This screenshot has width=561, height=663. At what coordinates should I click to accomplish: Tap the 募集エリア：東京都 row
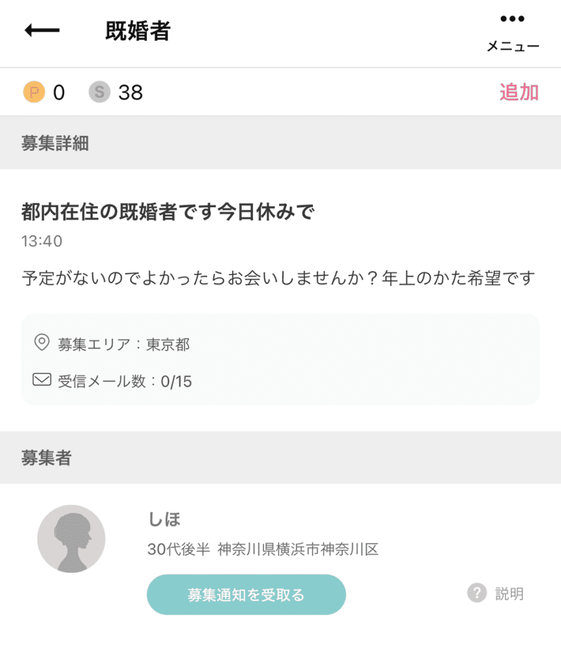pos(124,344)
